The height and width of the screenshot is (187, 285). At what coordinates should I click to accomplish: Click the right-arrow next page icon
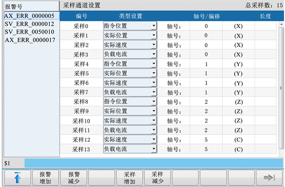(x=269, y=178)
